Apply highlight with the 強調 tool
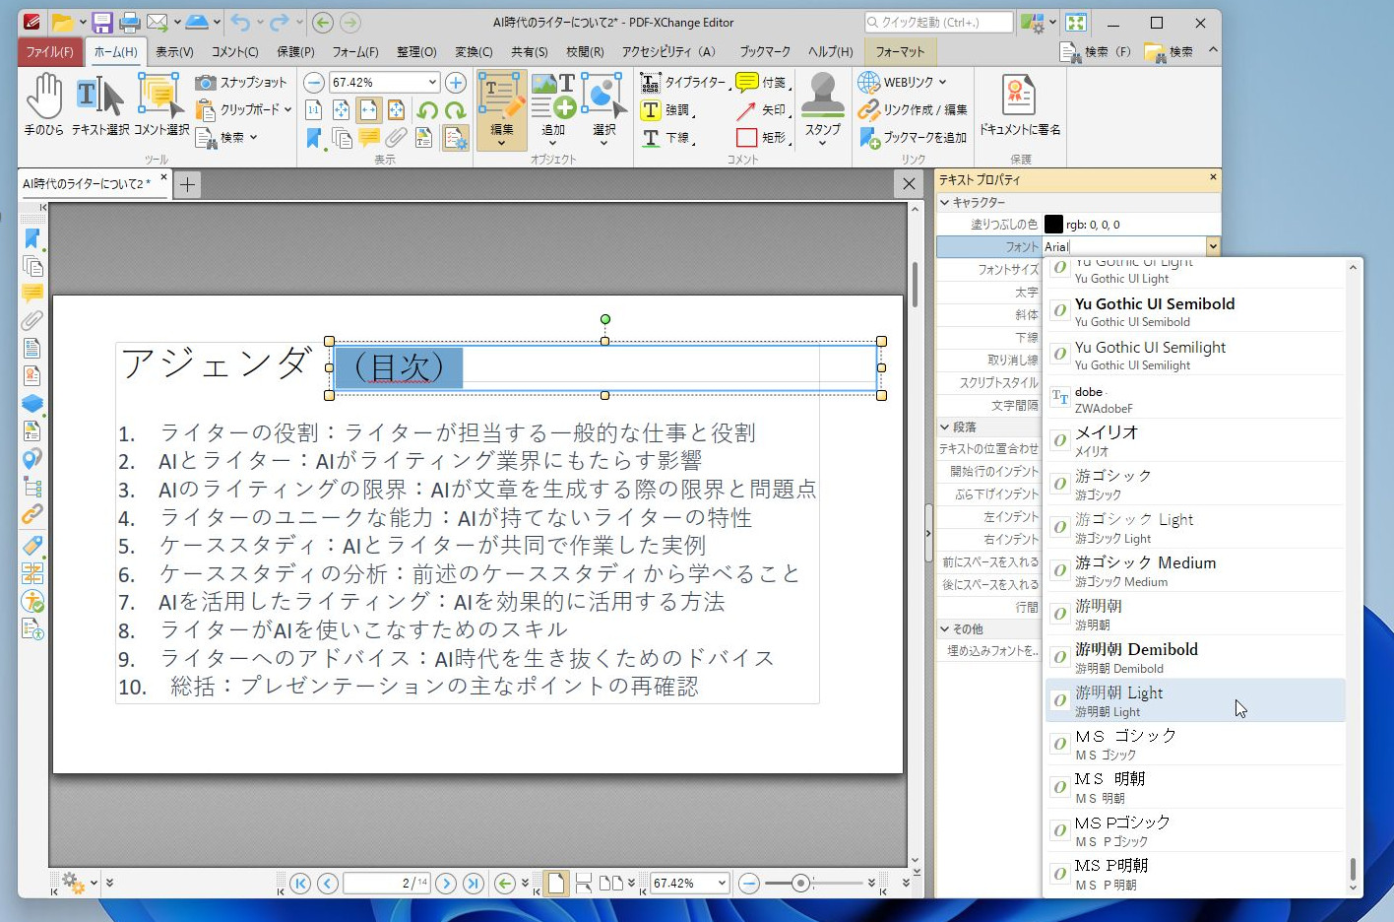1394x922 pixels. click(x=663, y=110)
